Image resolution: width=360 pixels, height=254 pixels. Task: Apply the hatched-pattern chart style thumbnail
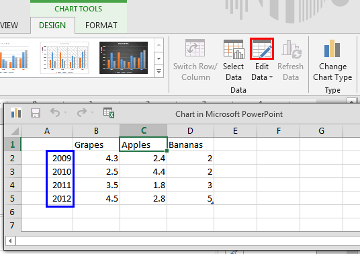coord(64,58)
